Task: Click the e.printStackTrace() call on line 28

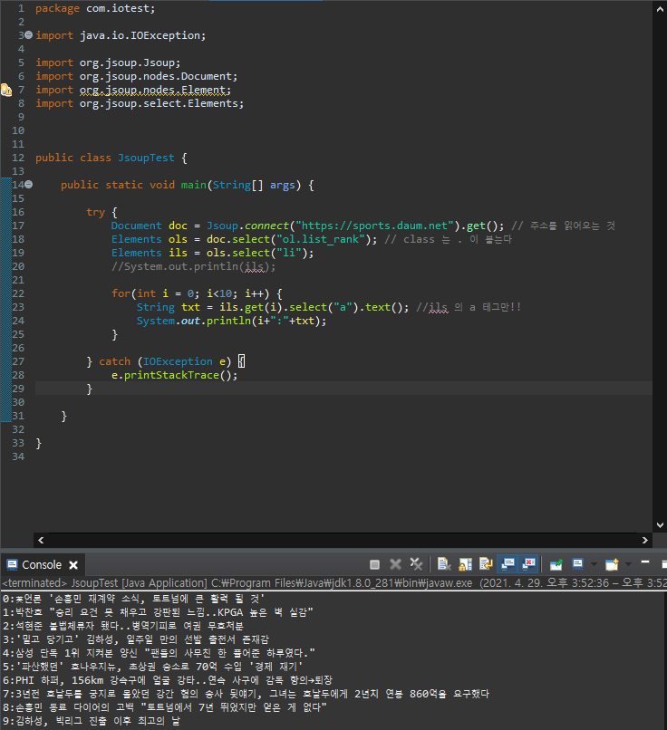Action: [174, 375]
